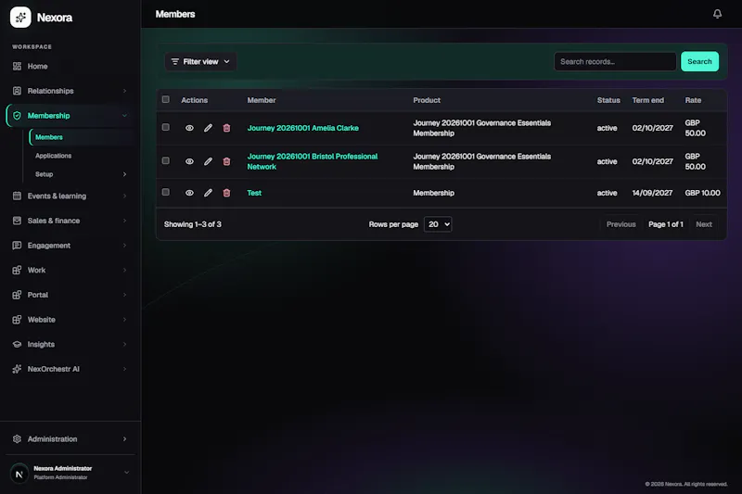
Task: Expand the Relationships chevron
Action: (x=124, y=91)
